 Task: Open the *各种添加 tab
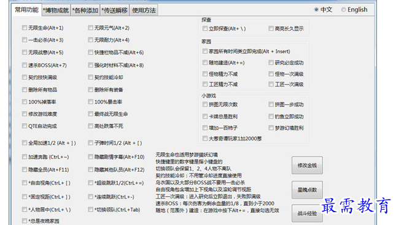coord(85,10)
